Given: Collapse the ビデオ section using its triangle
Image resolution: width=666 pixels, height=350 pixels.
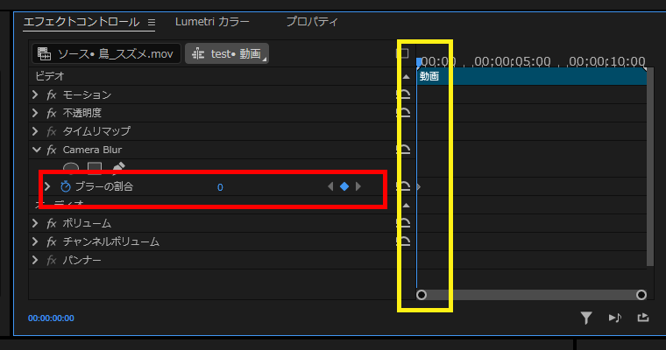Looking at the screenshot, I should (x=406, y=77).
